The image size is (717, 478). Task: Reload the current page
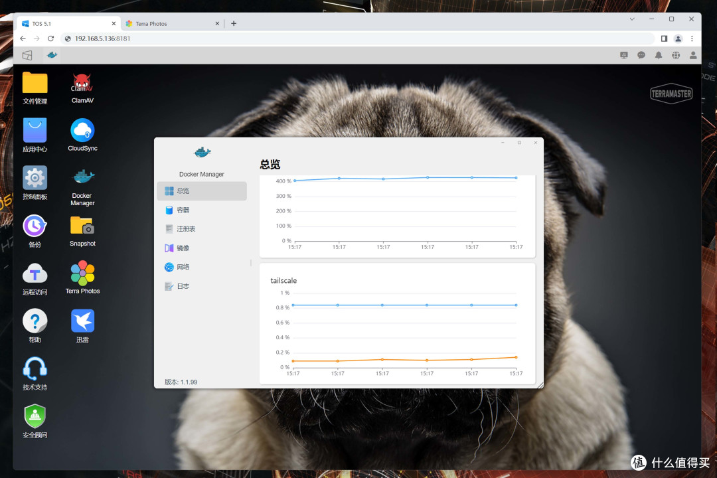click(x=50, y=39)
